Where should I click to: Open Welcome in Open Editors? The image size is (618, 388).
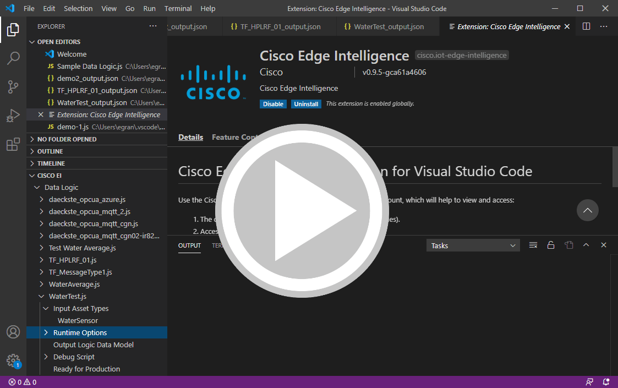click(96, 54)
